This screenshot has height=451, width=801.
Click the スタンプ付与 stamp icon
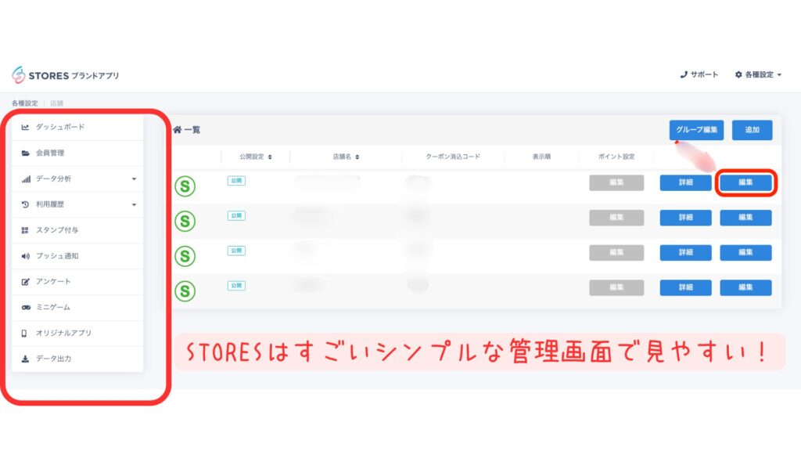[x=25, y=229]
